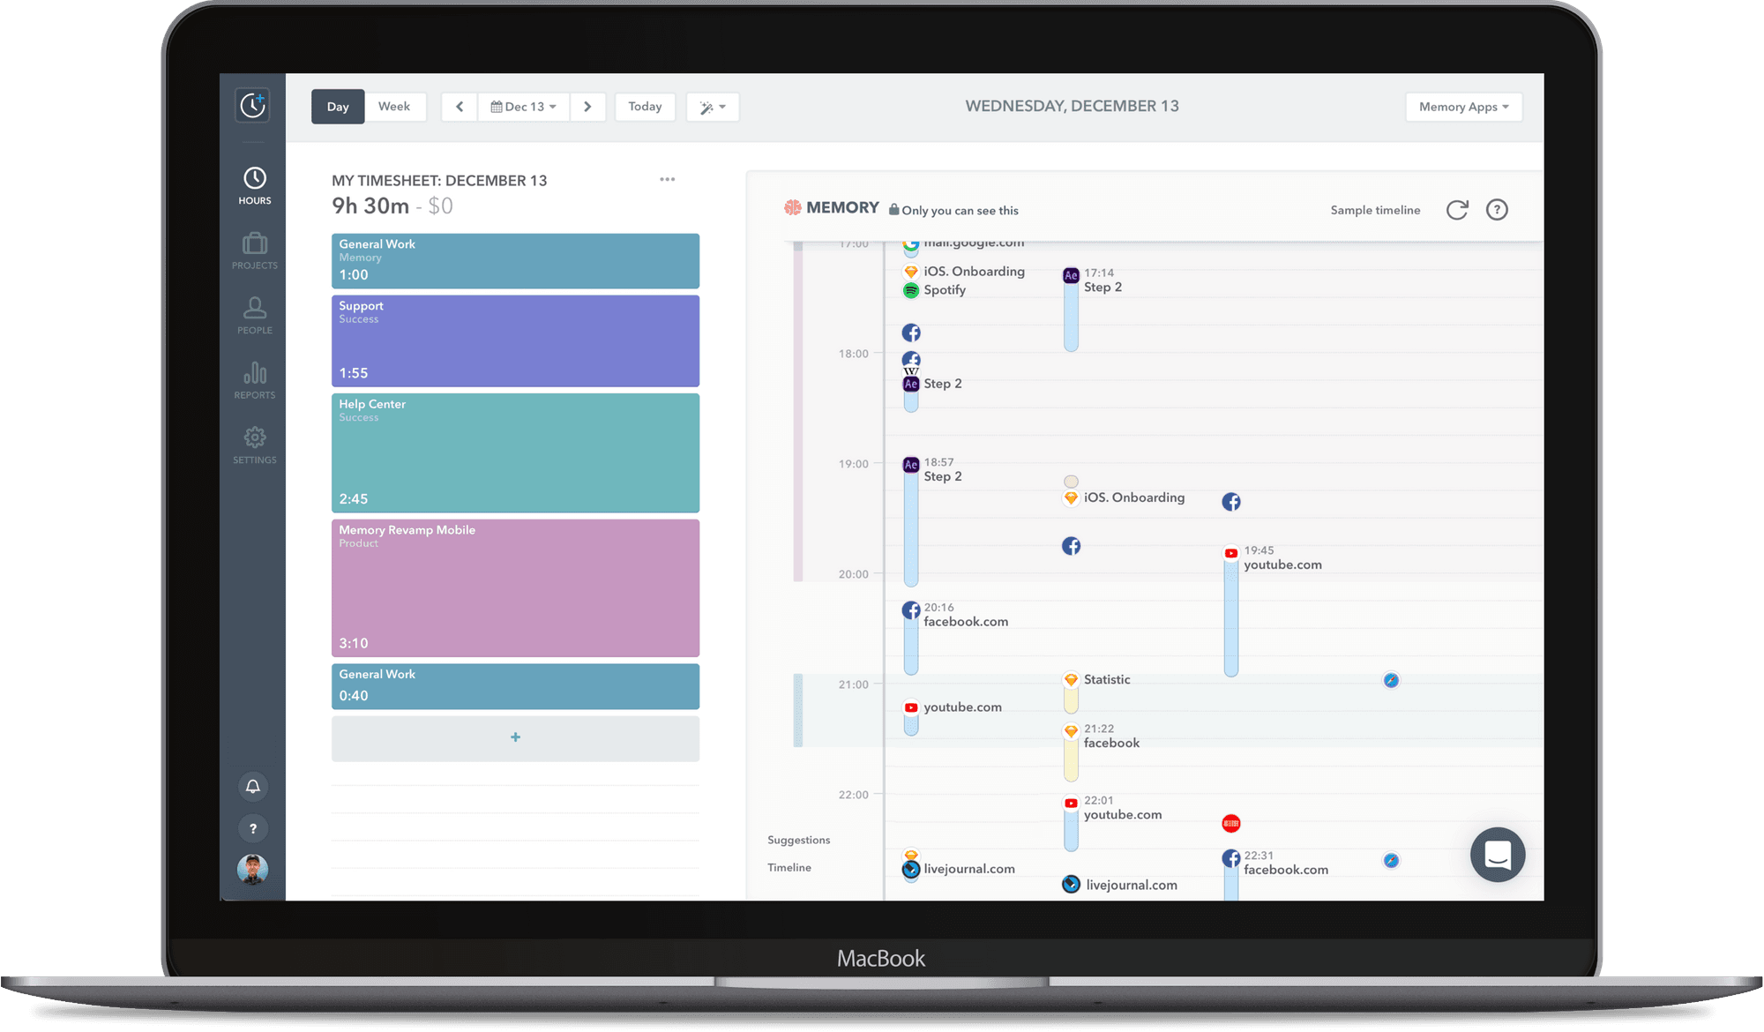
Task: Open the Dec 13 date picker
Action: coord(523,107)
